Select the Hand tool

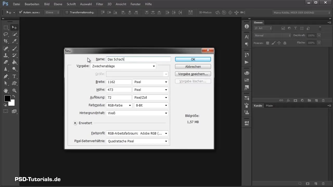pos(6,91)
